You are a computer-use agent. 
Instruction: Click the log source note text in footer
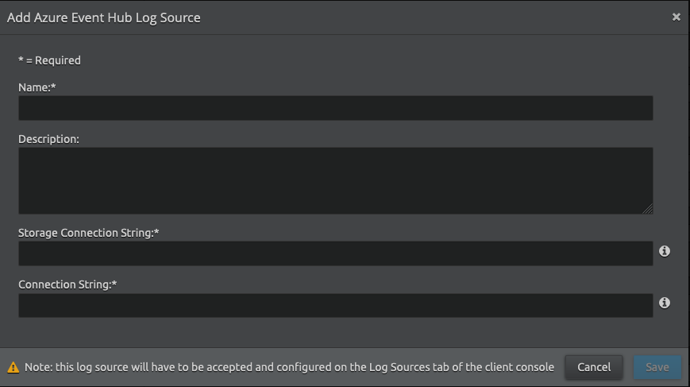pyautogui.click(x=289, y=367)
